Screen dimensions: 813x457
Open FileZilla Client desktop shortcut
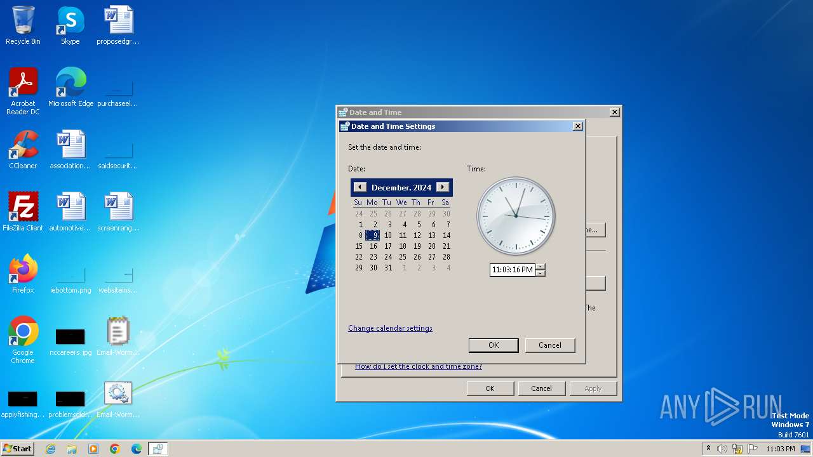(x=23, y=212)
